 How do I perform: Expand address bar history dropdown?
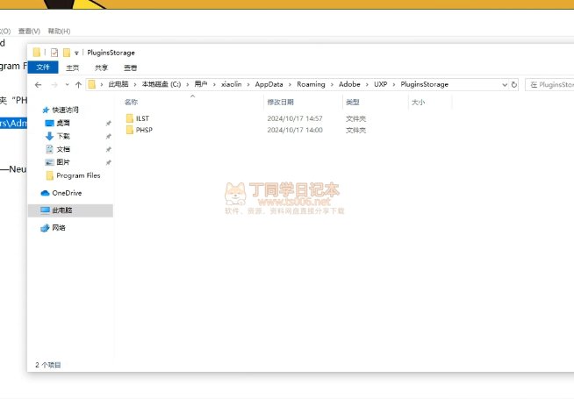(505, 84)
